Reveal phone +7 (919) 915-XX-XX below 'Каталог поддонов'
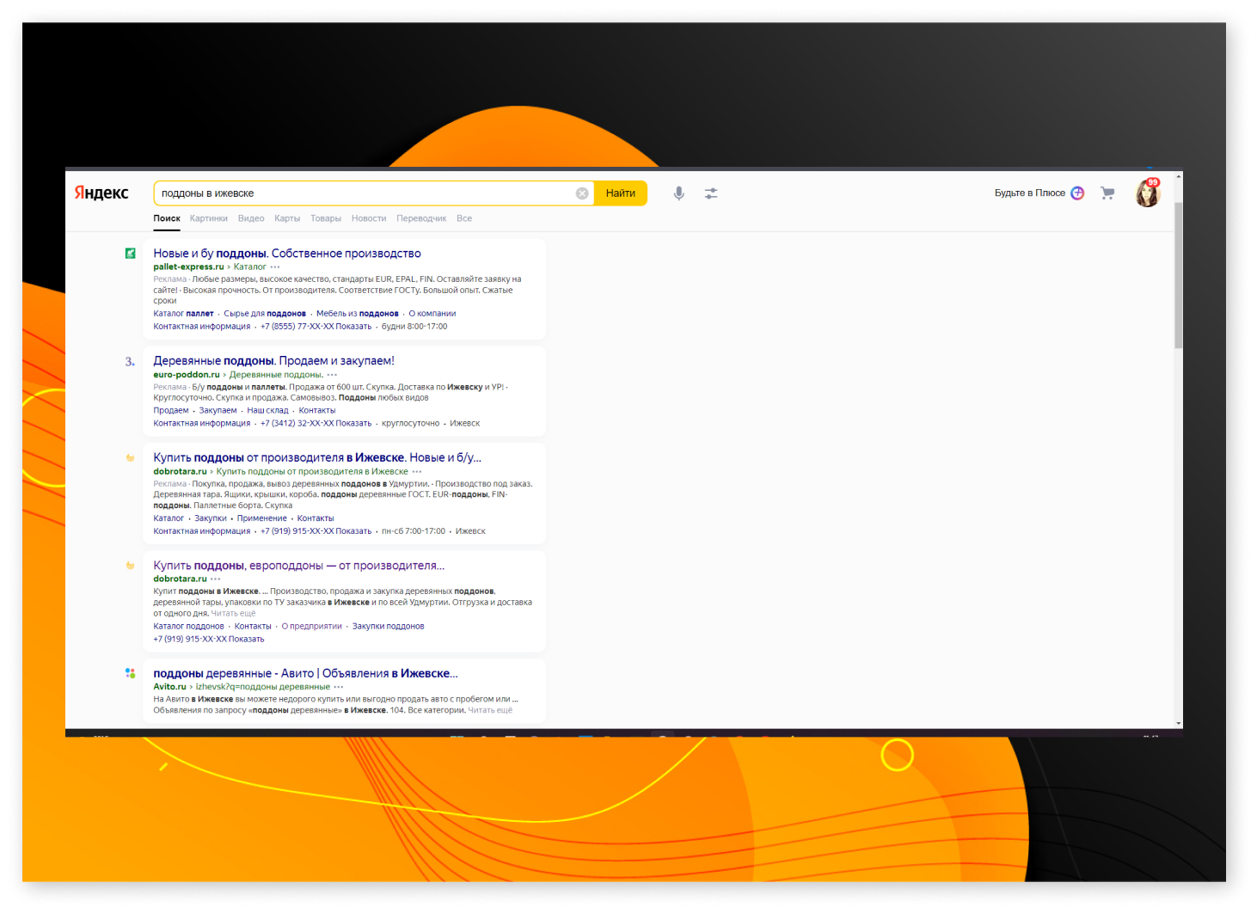The height and width of the screenshot is (913, 1257). [x=209, y=640]
